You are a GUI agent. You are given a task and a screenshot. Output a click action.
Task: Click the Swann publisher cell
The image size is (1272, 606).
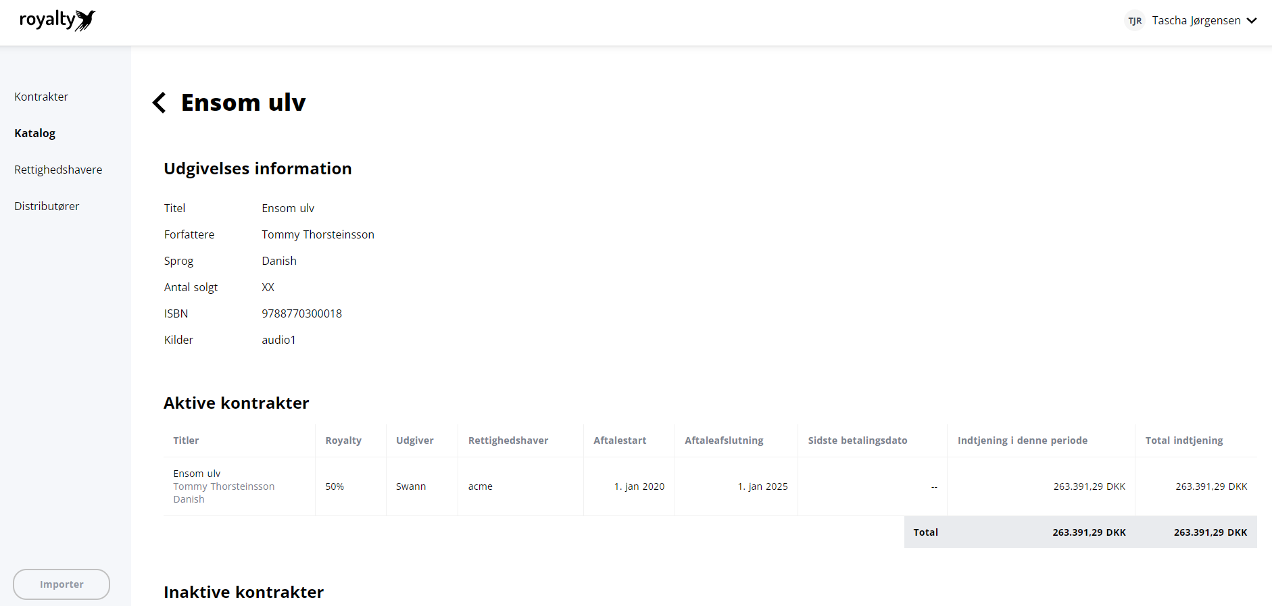point(411,486)
